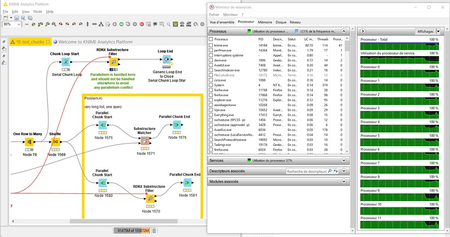Collapse the Processus section chevron

point(344,31)
